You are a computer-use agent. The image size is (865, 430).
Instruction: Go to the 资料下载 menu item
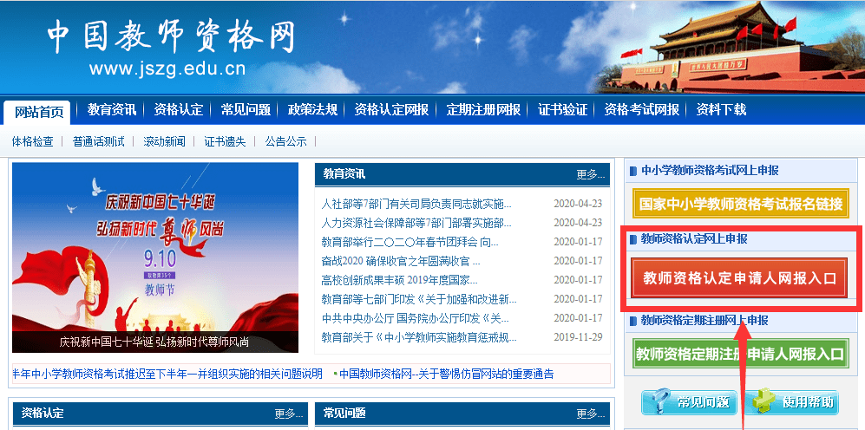720,110
